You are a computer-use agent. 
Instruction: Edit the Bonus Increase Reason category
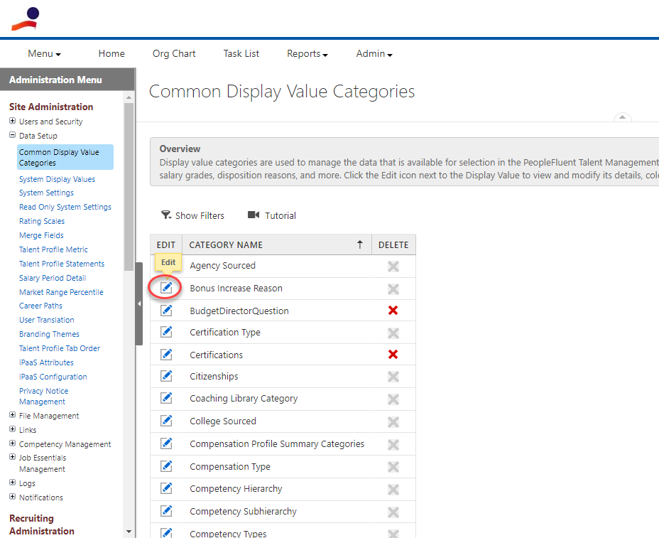(166, 288)
